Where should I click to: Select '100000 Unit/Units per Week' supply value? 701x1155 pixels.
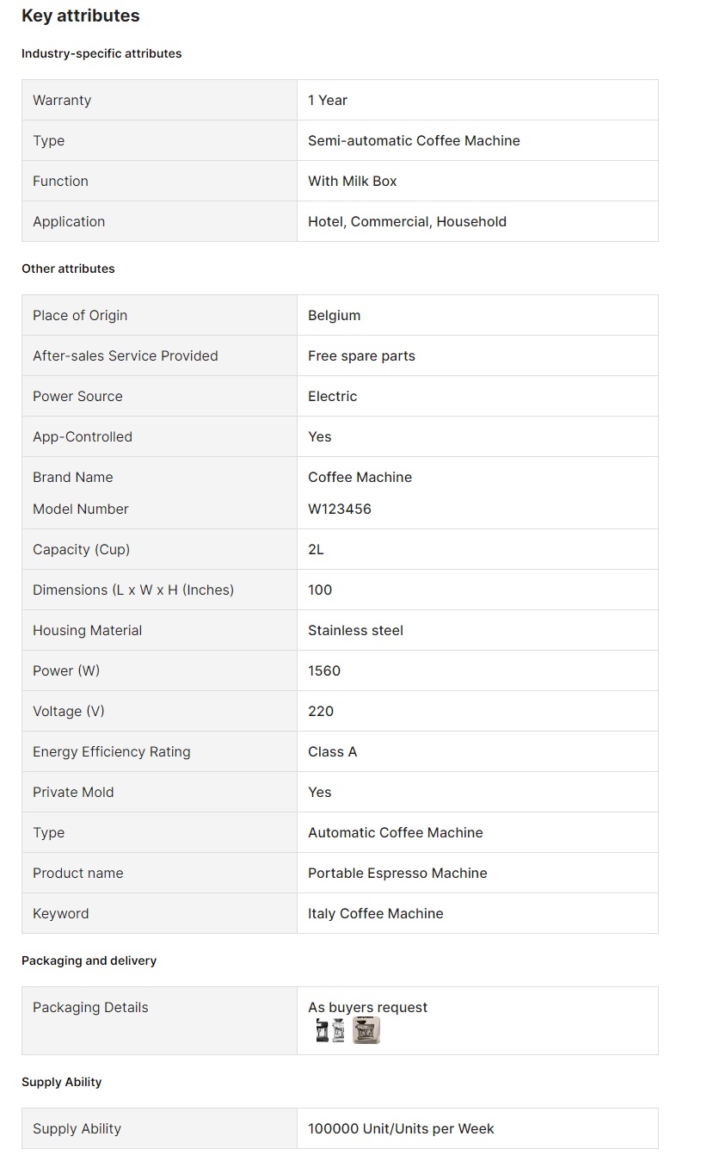401,1128
